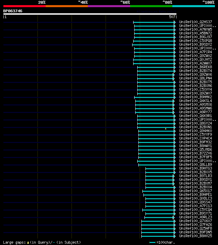Click UniRef100_Q9ZW06 label
This screenshot has width=218, height=245.
pos(196,74)
